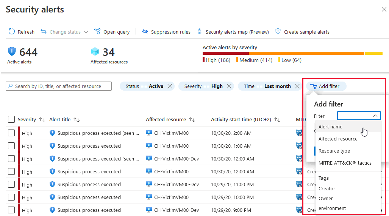
Task: Click VM icon in the 1:00 AM row
Action: [148, 146]
